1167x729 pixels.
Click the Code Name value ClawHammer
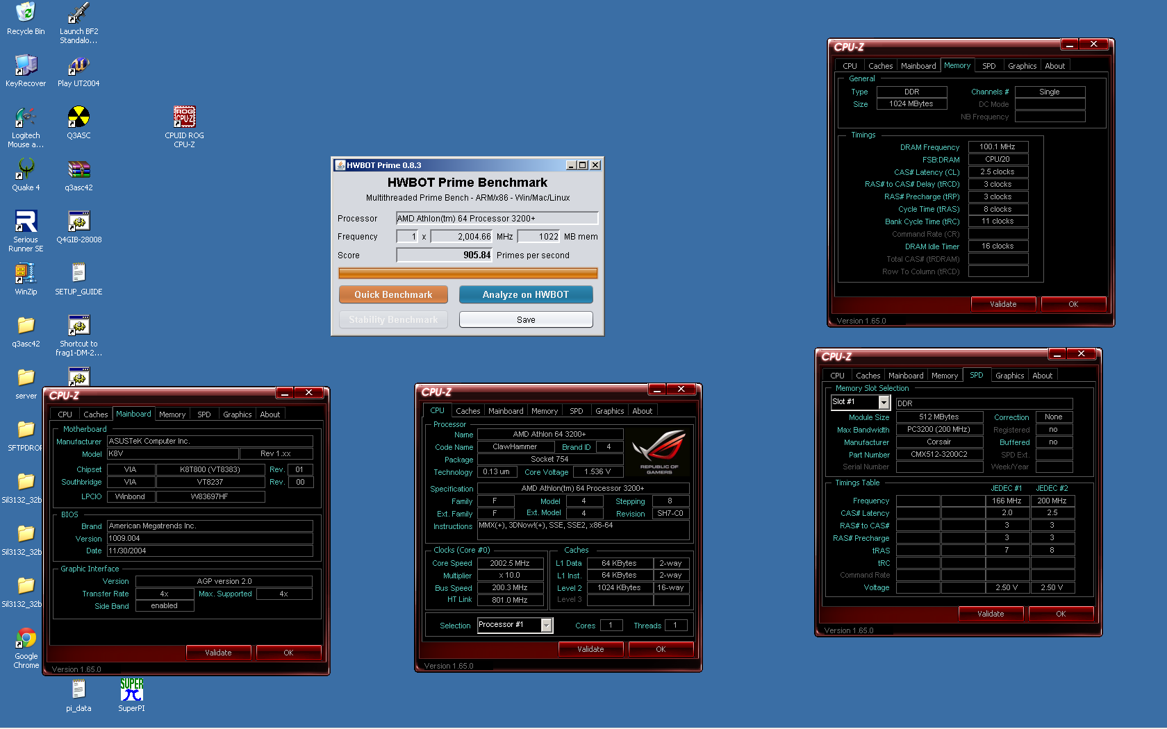point(515,447)
